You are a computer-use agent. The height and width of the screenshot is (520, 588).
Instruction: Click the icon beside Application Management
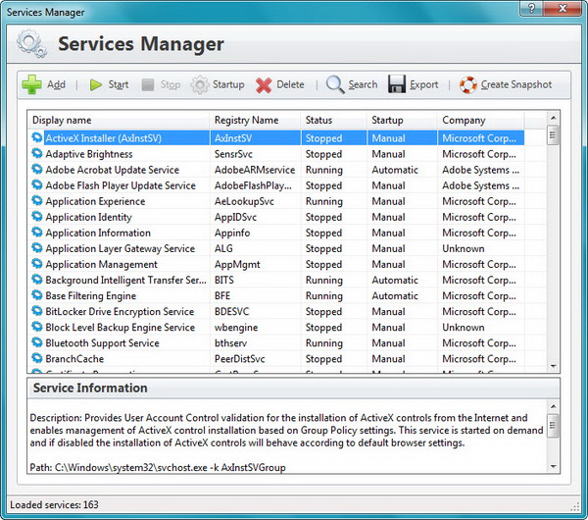[x=37, y=264]
